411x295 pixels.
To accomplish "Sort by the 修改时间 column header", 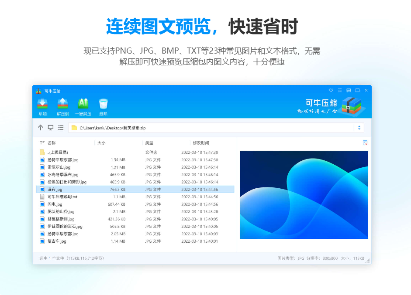I will click(x=201, y=143).
